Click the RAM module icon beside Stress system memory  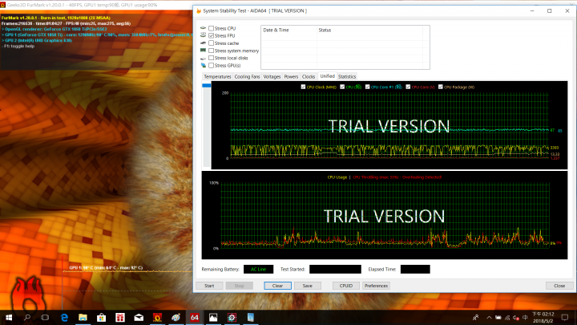(x=203, y=50)
